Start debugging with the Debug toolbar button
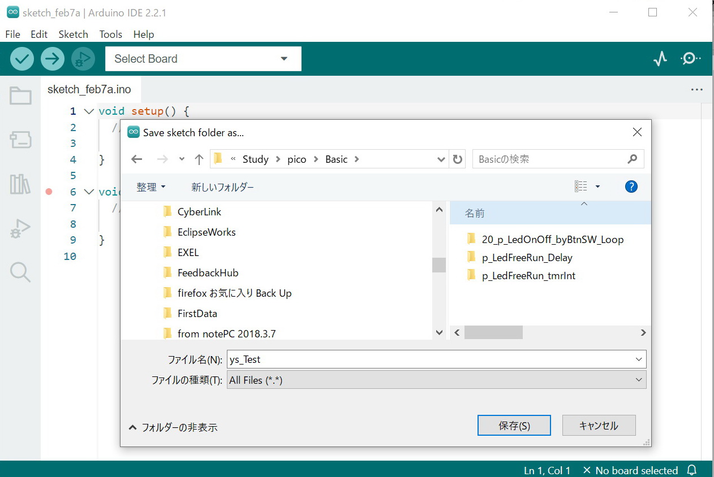The width and height of the screenshot is (714, 477). point(83,59)
